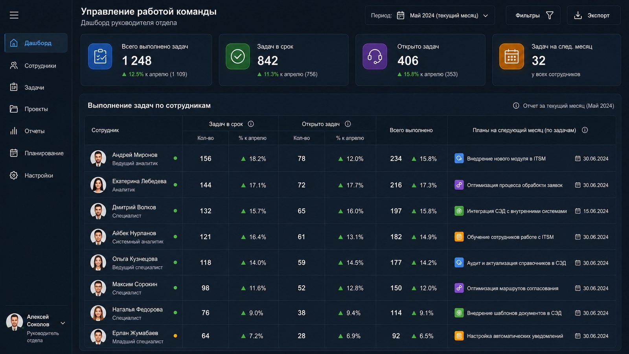The width and height of the screenshot is (629, 354).
Task: Click info icon next to Отчет за текущий месяц
Action: tap(516, 105)
